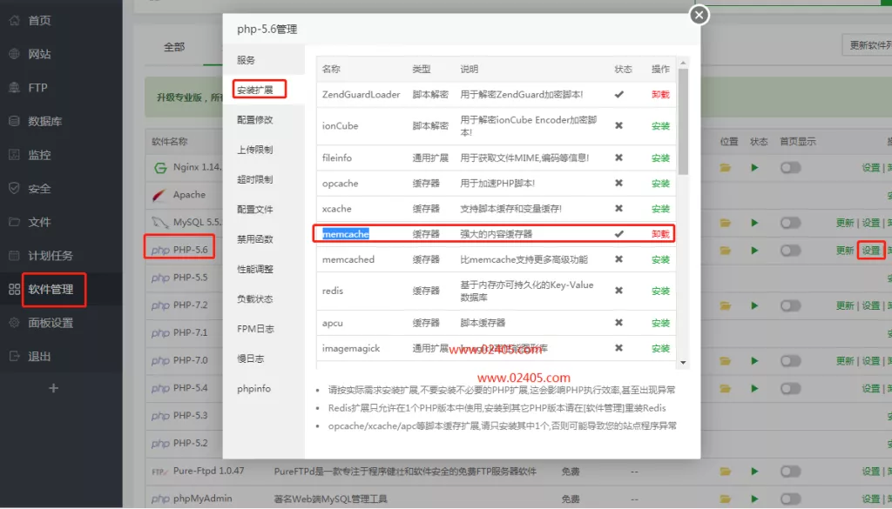Screen dimensions: 892x509
Task: Install the opcache extension
Action: [660, 183]
